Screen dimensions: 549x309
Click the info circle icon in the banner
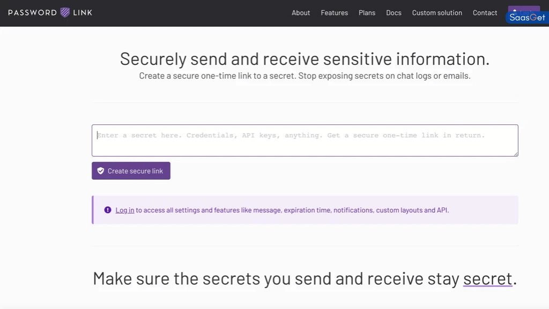pyautogui.click(x=107, y=210)
